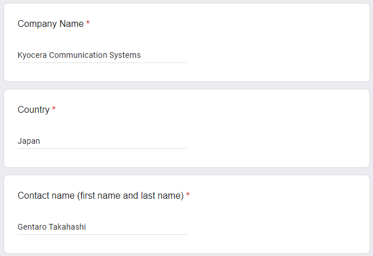Focus the Company Name field's empty space after the text

click(164, 55)
